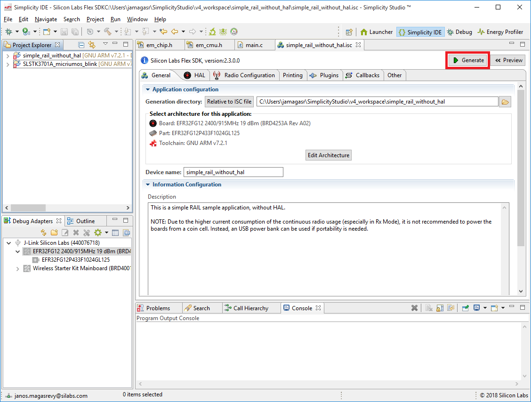Viewport: 531px width, 402px height.
Task: Collapse J-Link Silicon Labs adapter node
Action: [9, 243]
